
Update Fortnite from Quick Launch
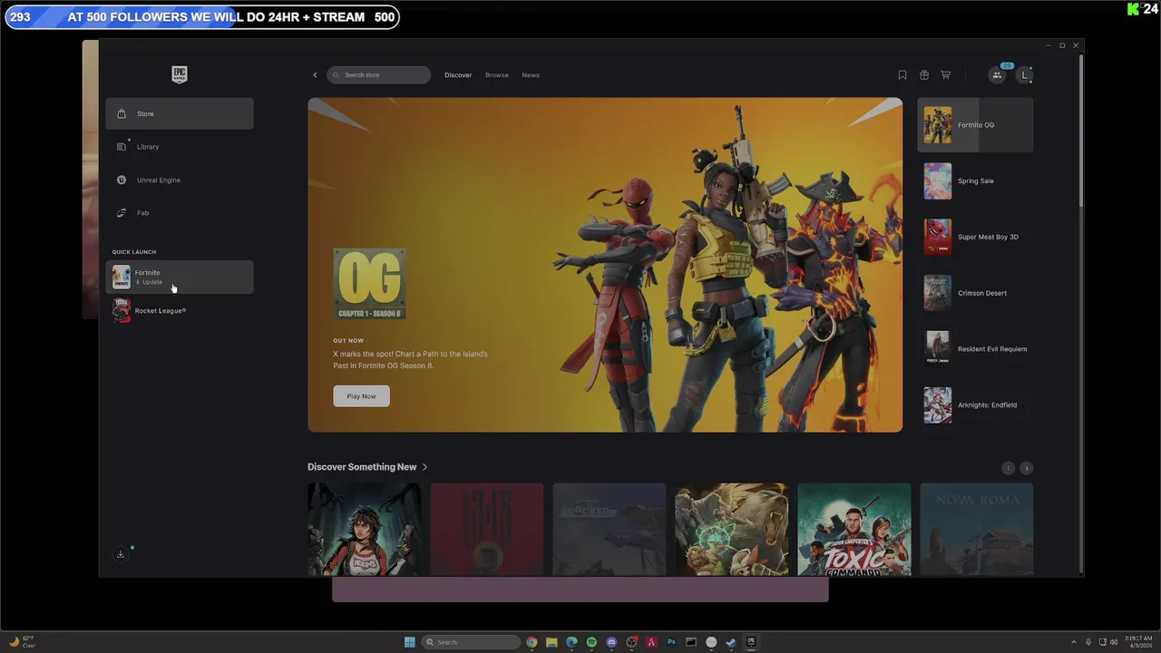coord(180,277)
